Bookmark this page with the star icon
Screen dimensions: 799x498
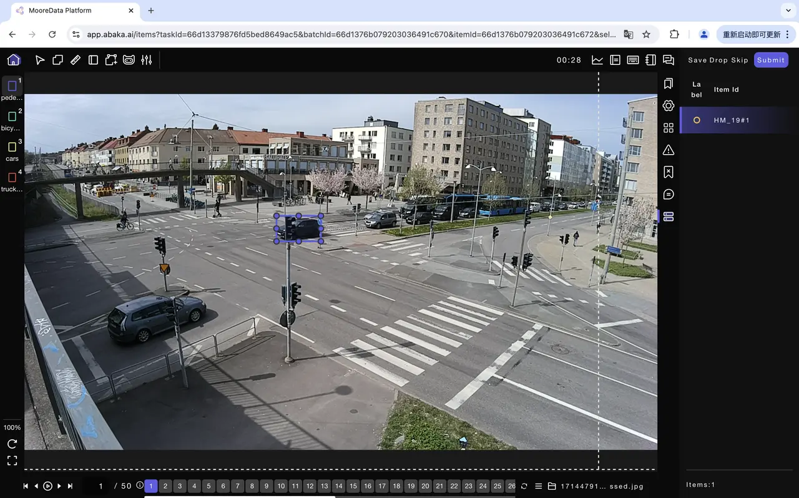pyautogui.click(x=646, y=34)
